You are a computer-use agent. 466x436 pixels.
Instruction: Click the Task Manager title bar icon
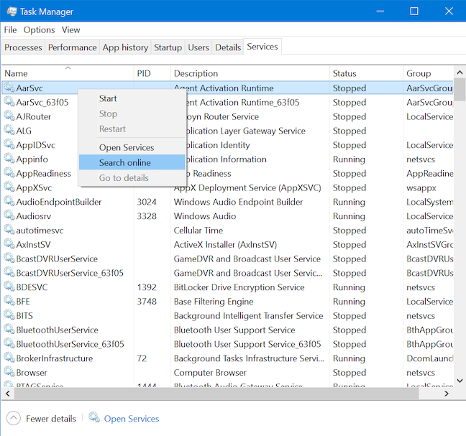12,11
